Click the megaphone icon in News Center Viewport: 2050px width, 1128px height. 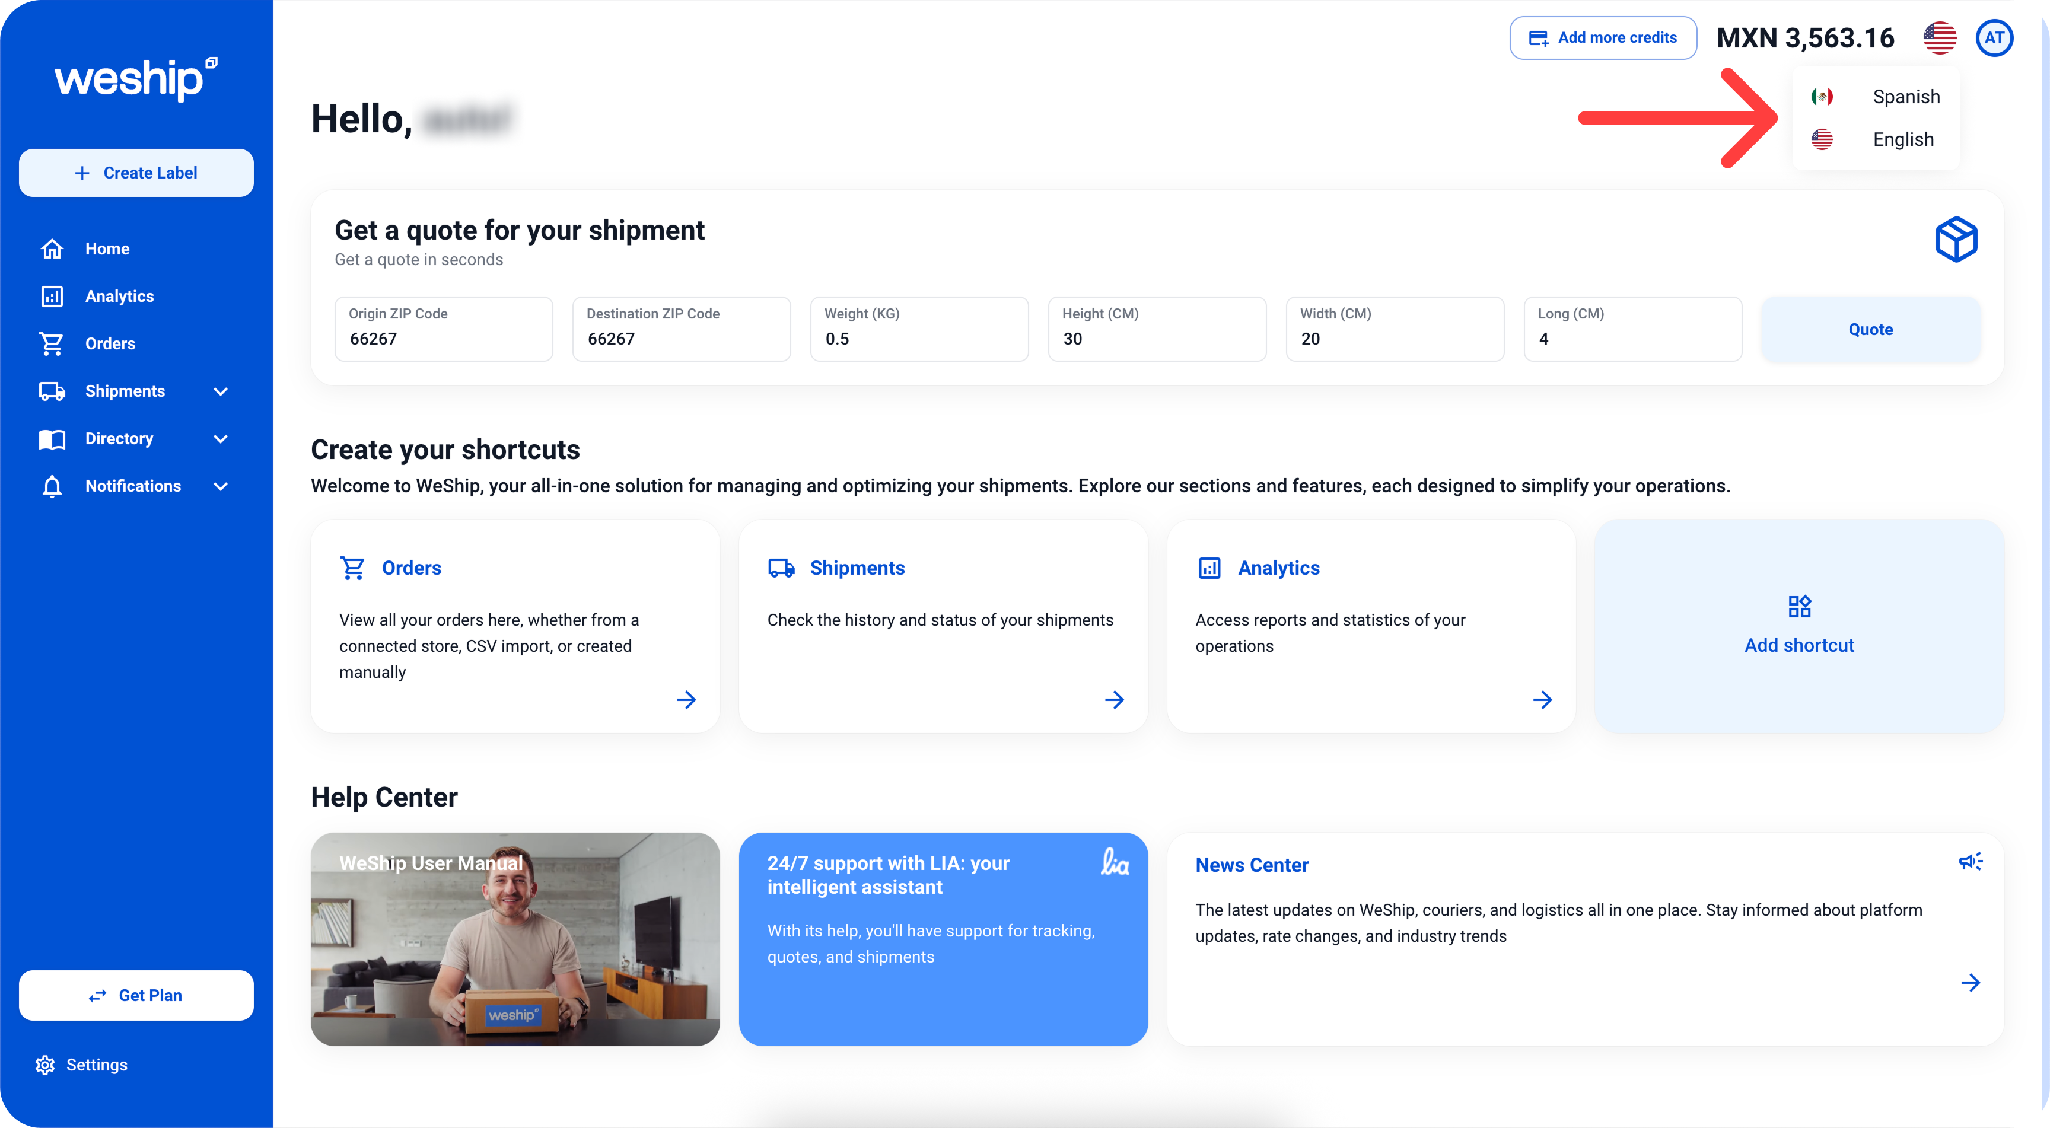coord(1971,862)
